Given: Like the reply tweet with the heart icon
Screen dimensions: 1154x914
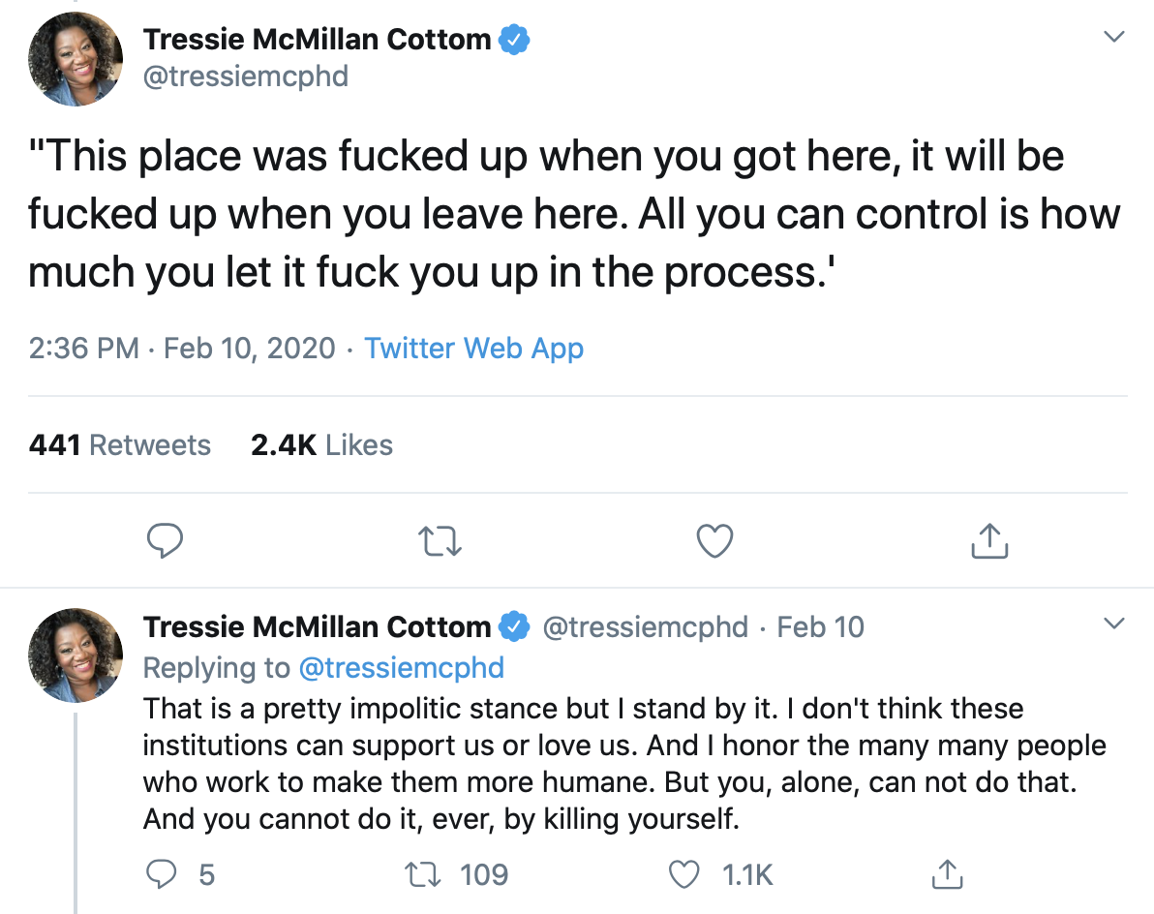Looking at the screenshot, I should pyautogui.click(x=684, y=874).
